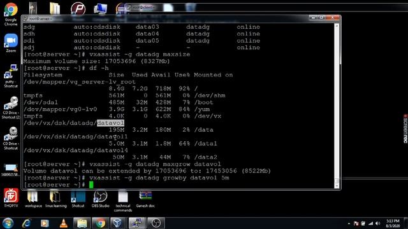408x229 pixels.
Task: Select the CD Drive - Shortcut desktop icon
Action: [11, 139]
